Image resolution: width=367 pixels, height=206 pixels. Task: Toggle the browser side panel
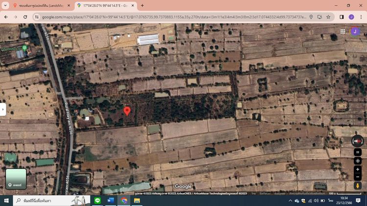[x=342, y=17]
